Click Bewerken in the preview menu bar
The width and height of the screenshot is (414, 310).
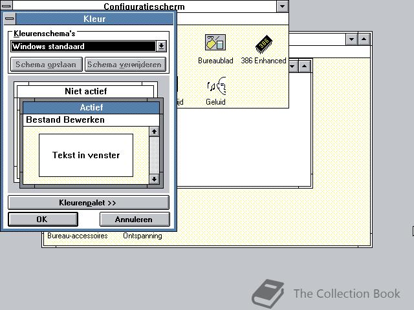(x=83, y=119)
